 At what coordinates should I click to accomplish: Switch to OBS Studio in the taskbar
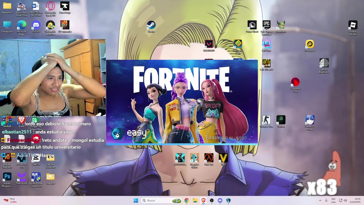pos(212,200)
